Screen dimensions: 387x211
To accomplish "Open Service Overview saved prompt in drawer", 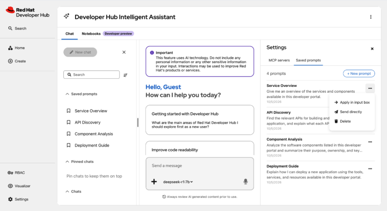I will [91, 111].
